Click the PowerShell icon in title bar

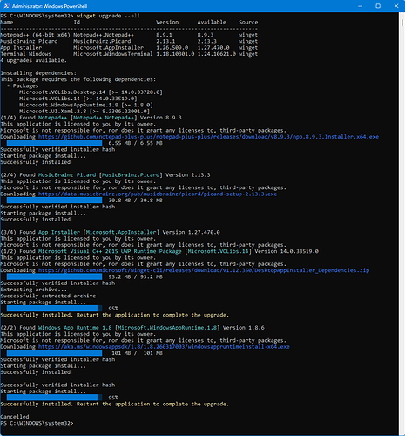pyautogui.click(x=6, y=6)
